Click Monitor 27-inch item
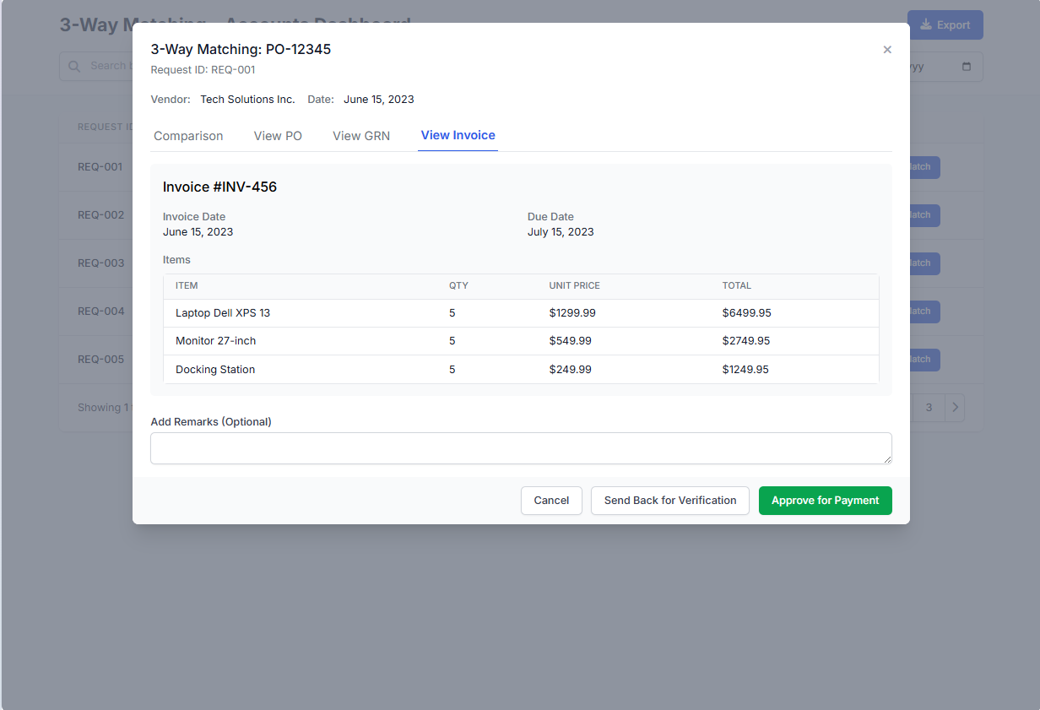The width and height of the screenshot is (1040, 710). pos(215,341)
